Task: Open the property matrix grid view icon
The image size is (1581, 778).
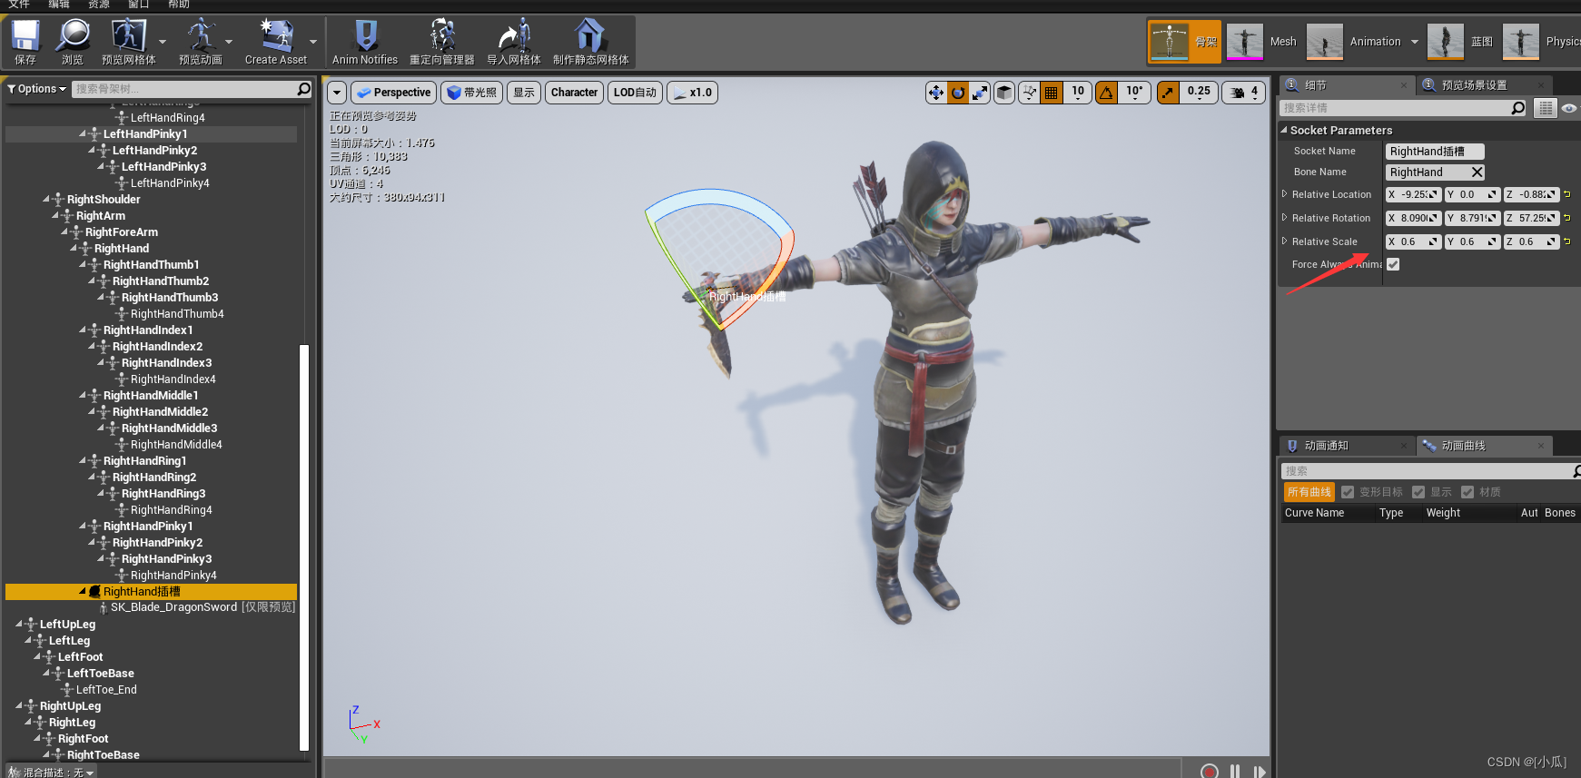Action: 1545,108
